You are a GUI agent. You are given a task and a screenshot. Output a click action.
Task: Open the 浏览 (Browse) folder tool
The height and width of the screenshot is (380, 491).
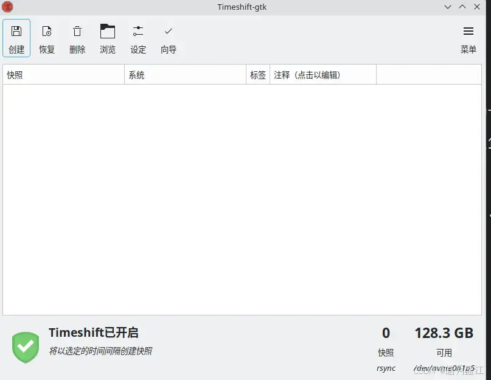click(108, 38)
